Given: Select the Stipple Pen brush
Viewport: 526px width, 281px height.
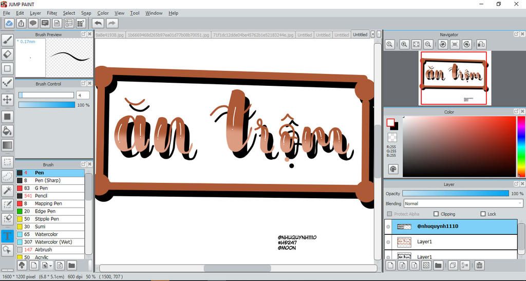Looking at the screenshot, I should click(50, 219).
